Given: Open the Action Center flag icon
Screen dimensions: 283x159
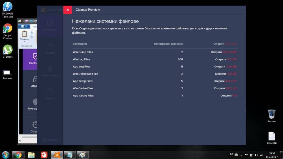Looking at the screenshot, I should (246, 155).
